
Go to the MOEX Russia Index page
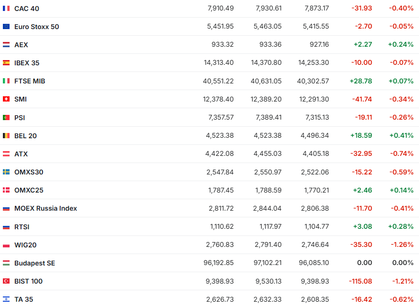click(45, 208)
